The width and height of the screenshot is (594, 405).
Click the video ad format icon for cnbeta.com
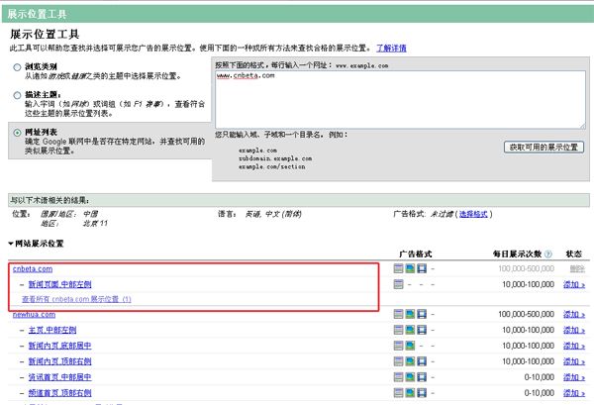coord(421,269)
